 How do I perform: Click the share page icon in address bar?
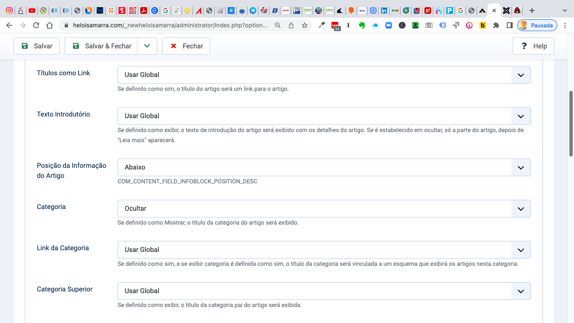pyautogui.click(x=291, y=25)
